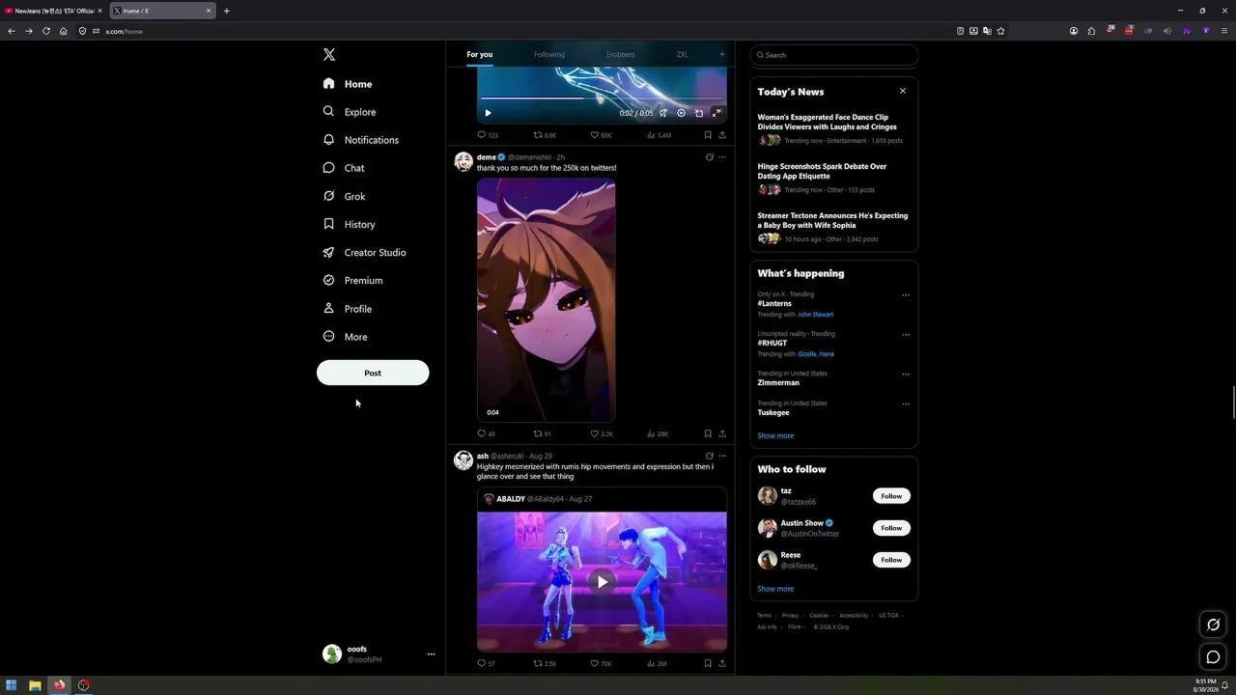This screenshot has height=695, width=1236.
Task: Play the top video
Action: tap(488, 113)
